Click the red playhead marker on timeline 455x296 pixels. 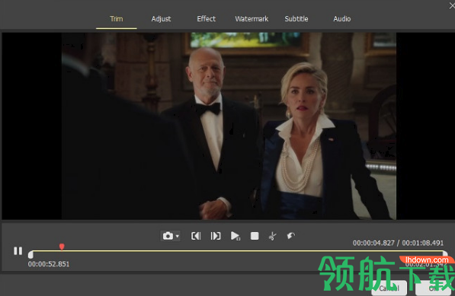62,247
